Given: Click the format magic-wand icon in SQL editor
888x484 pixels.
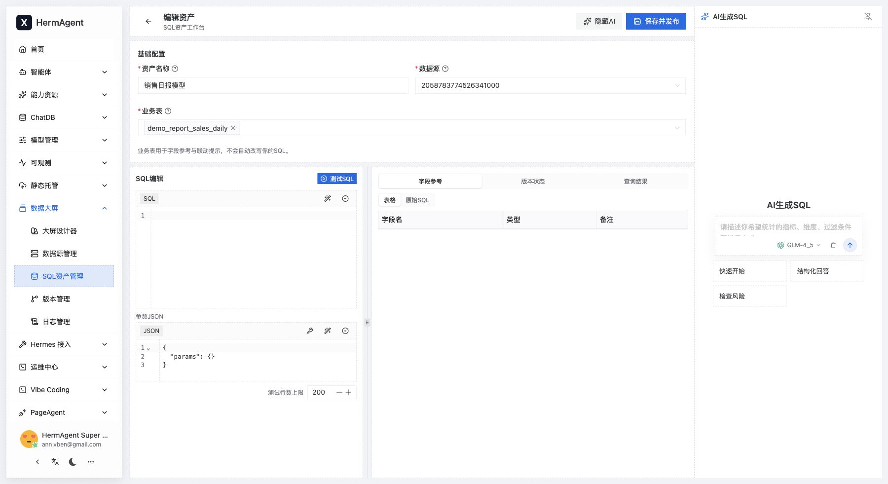Looking at the screenshot, I should (x=328, y=198).
